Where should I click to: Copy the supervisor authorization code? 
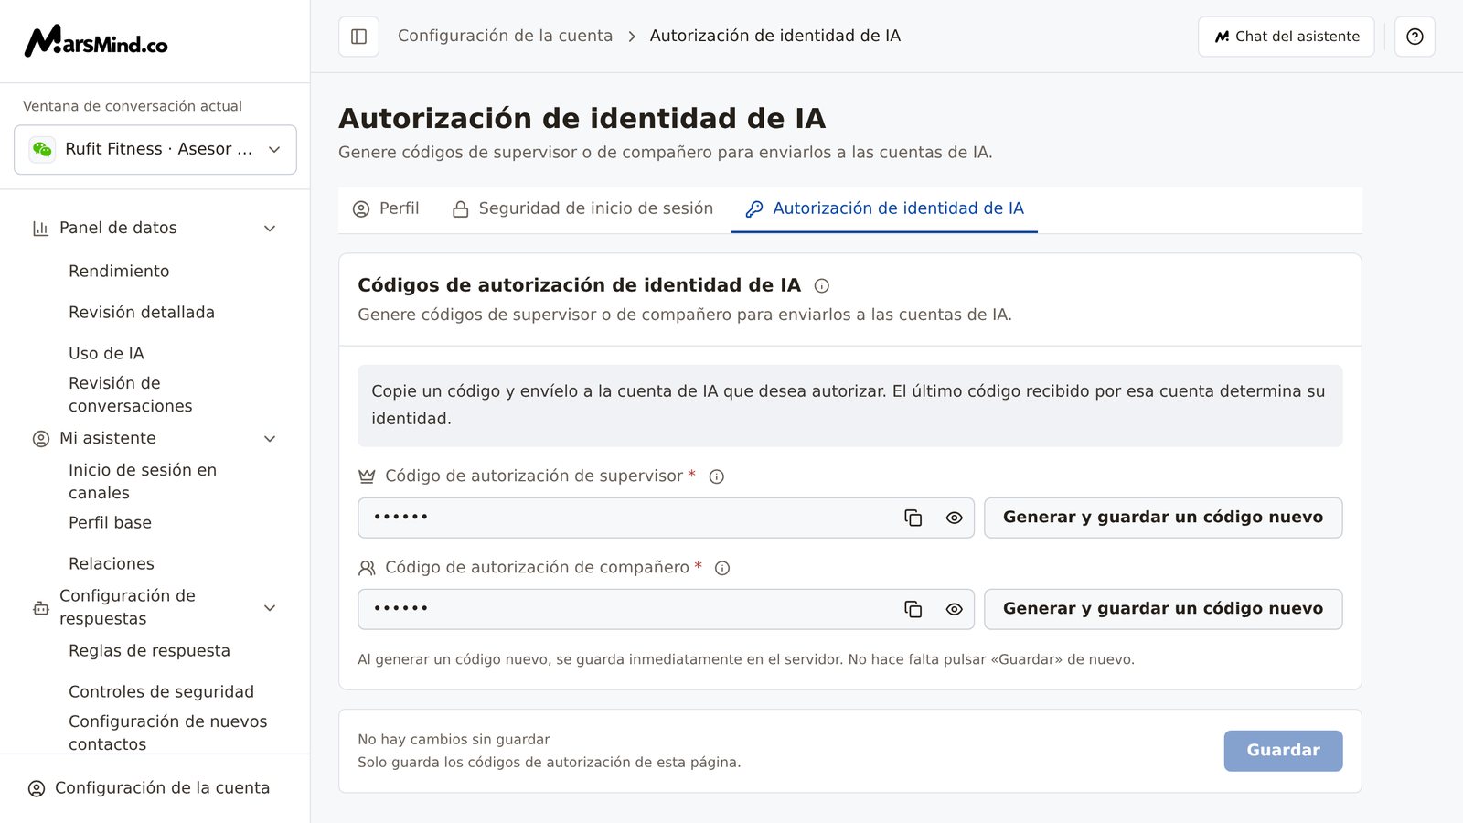tap(913, 518)
